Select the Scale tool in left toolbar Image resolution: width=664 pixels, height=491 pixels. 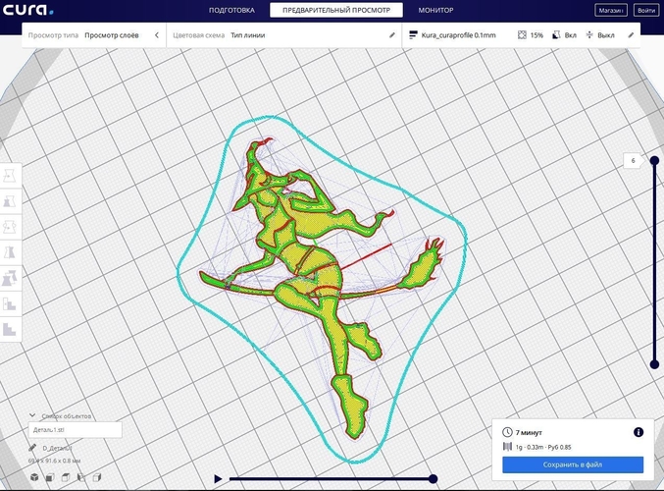(x=9, y=201)
